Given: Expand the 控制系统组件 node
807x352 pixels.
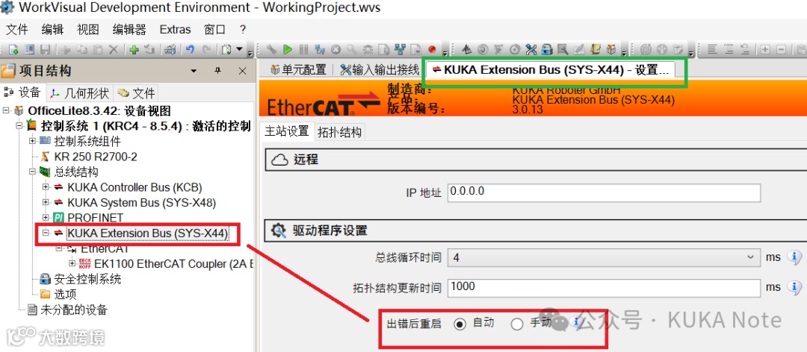Looking at the screenshot, I should click(x=32, y=141).
